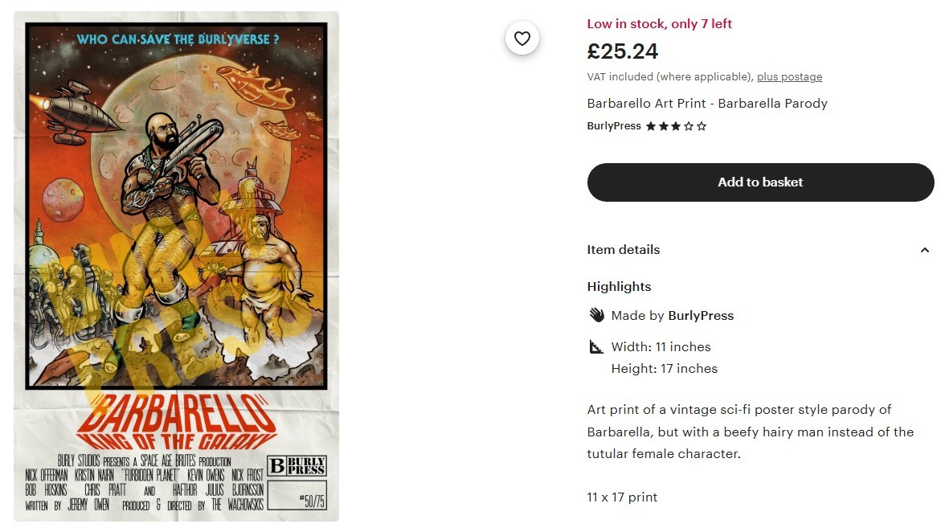Click the £25.24 price
Image resolution: width=941 pixels, height=528 pixels.
click(x=623, y=51)
